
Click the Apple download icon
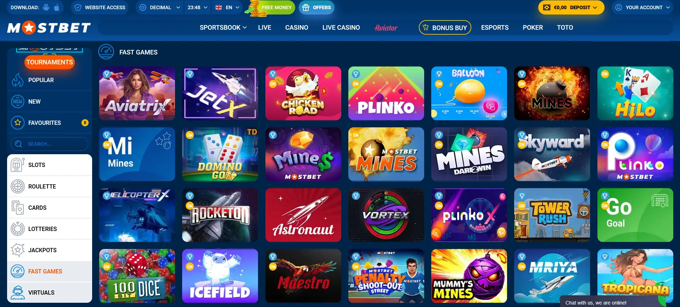(x=57, y=7)
